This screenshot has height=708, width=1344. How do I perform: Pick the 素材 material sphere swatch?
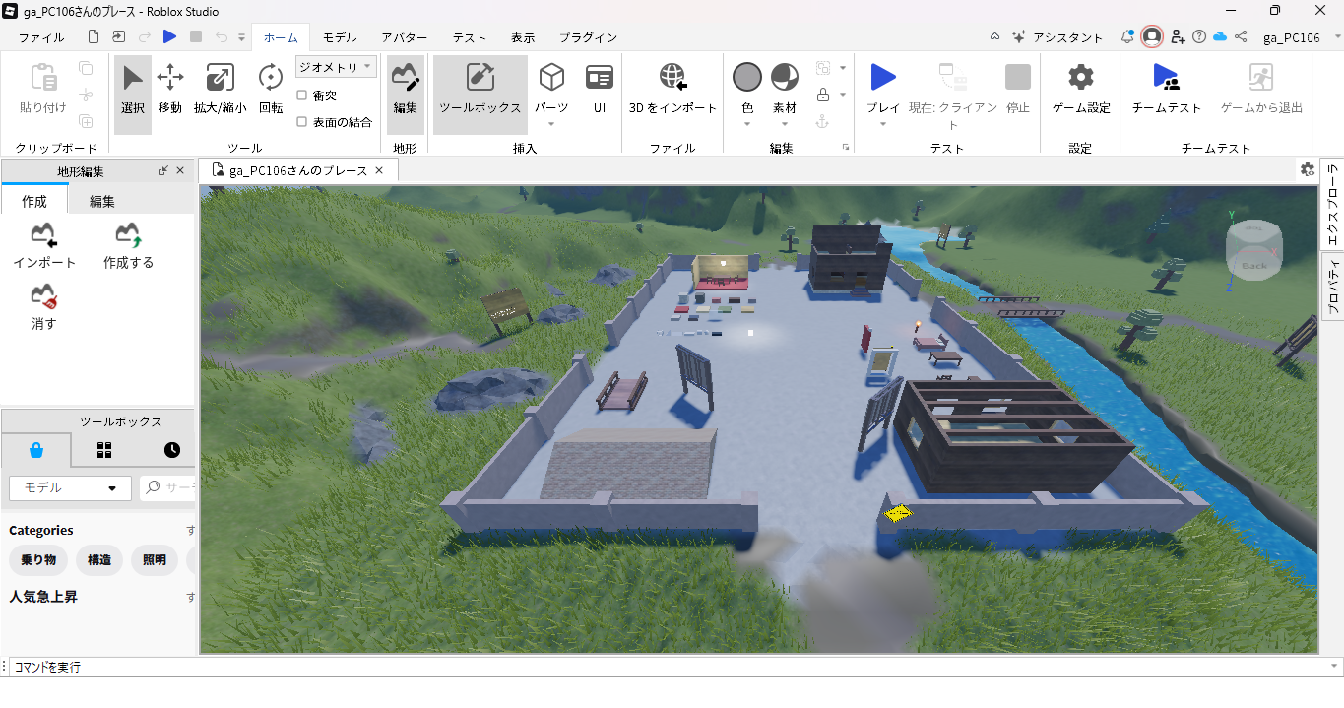(785, 77)
